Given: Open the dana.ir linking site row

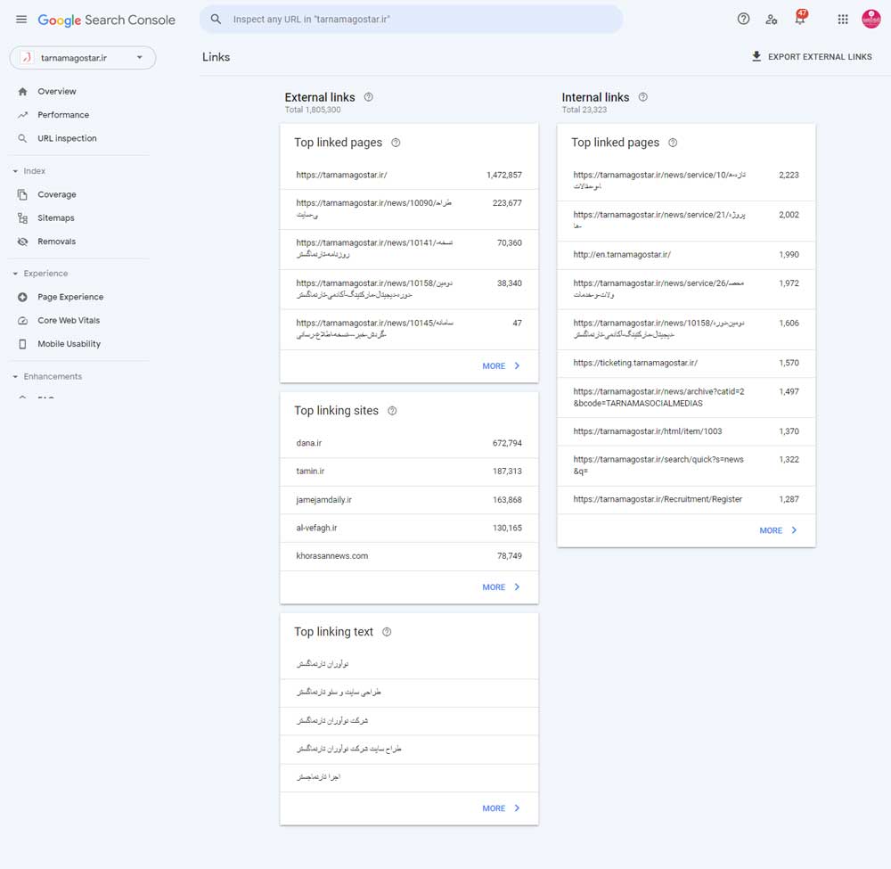Looking at the screenshot, I should coord(409,443).
